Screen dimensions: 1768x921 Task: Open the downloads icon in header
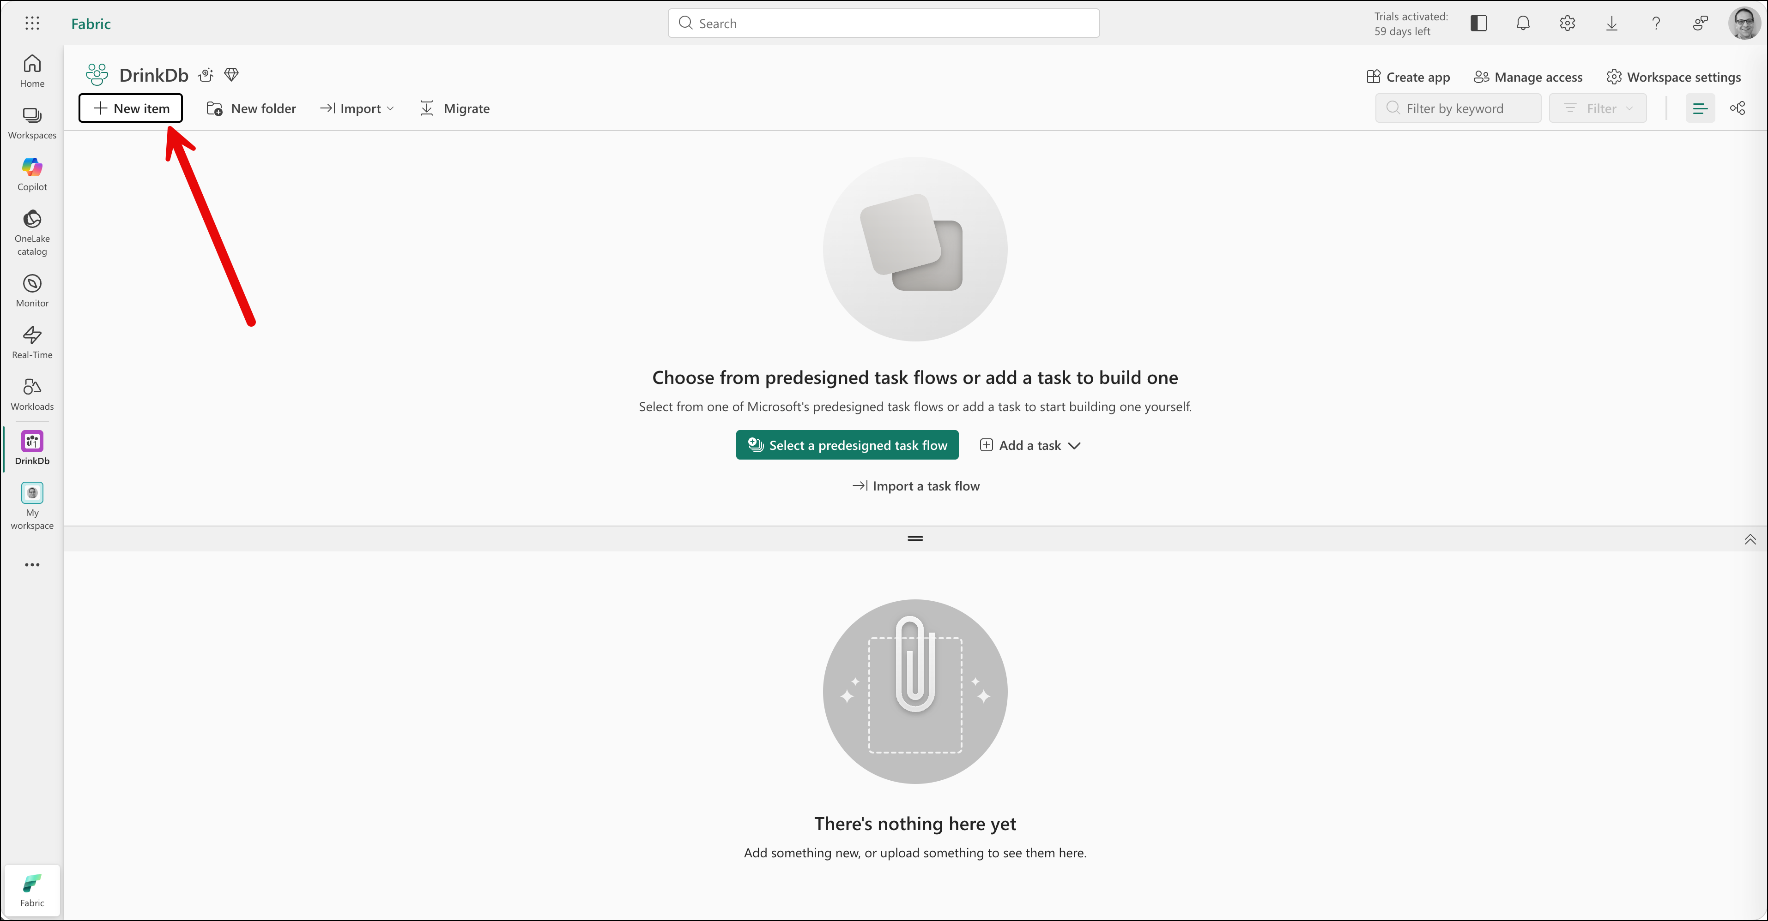[1611, 24]
